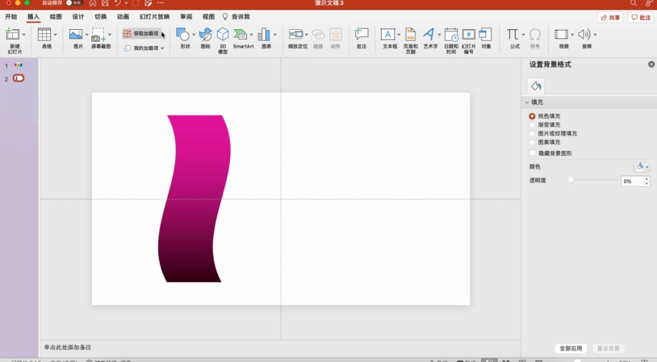Click the 共享 share button
The image size is (657, 362).
pyautogui.click(x=610, y=18)
